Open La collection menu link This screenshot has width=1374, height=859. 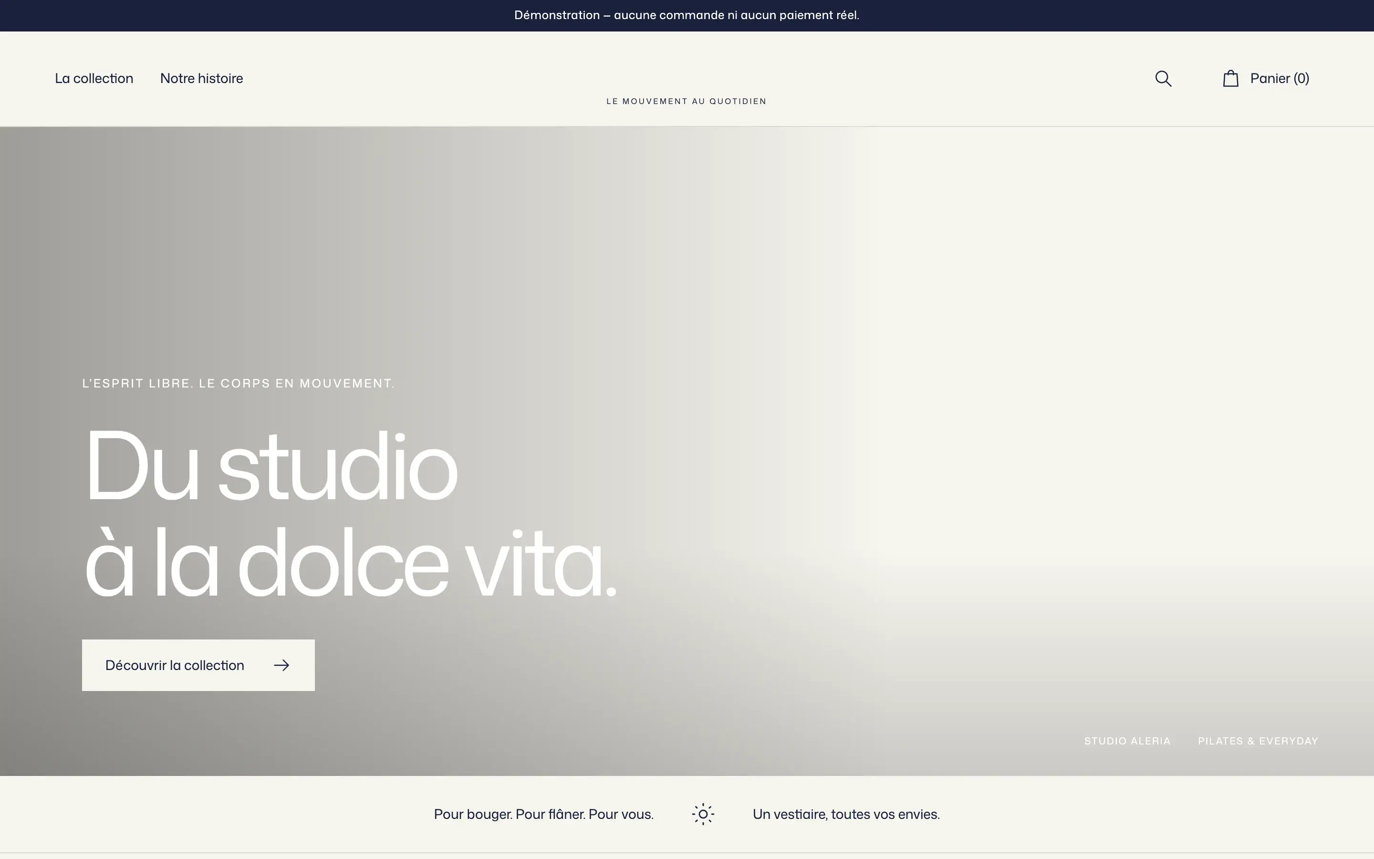click(94, 78)
